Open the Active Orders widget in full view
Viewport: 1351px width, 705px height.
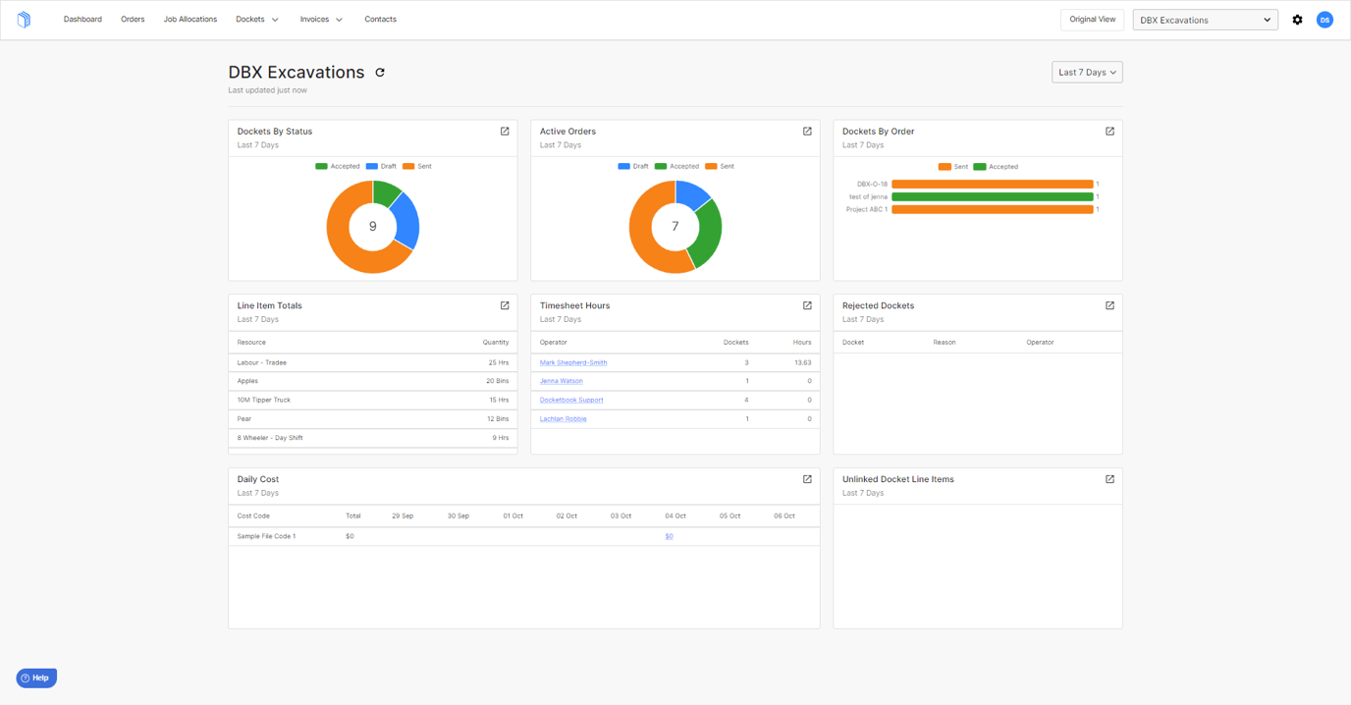[x=807, y=131]
